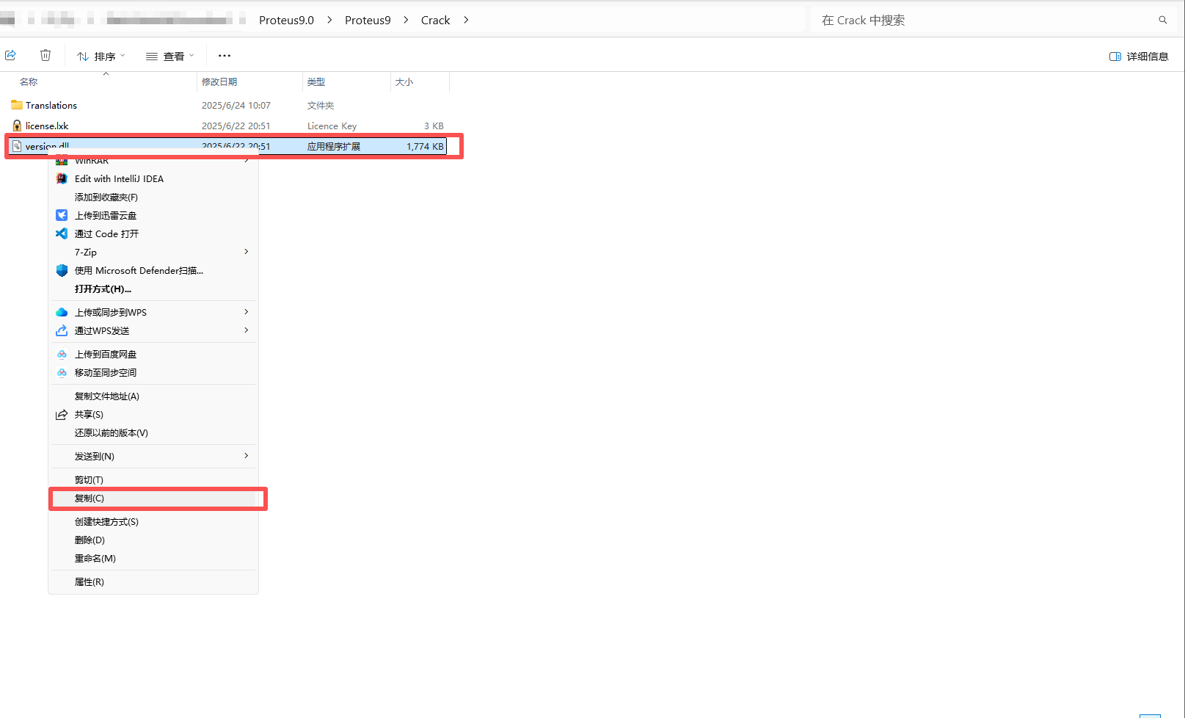
Task: Sort by the 名称 column header
Action: 29,81
